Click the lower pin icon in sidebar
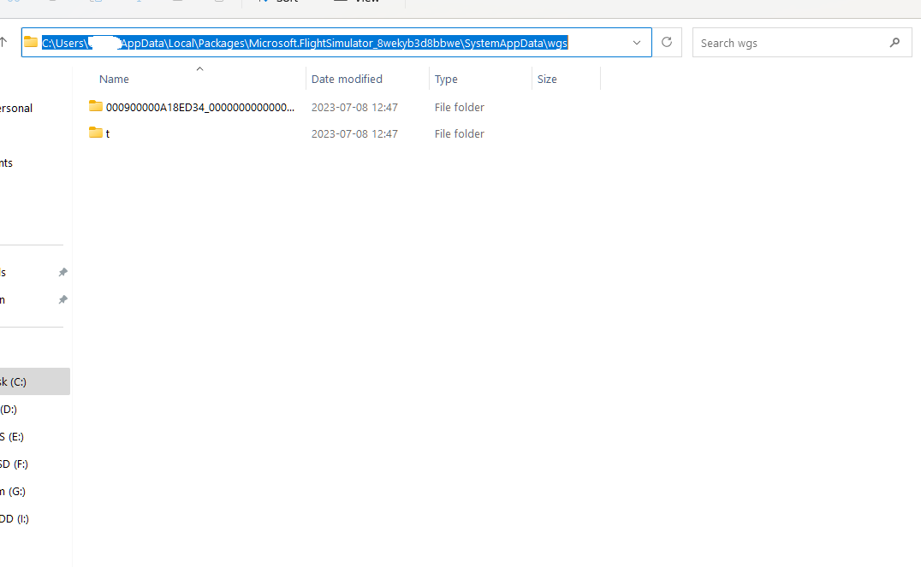The image size is (921, 567). click(x=62, y=299)
